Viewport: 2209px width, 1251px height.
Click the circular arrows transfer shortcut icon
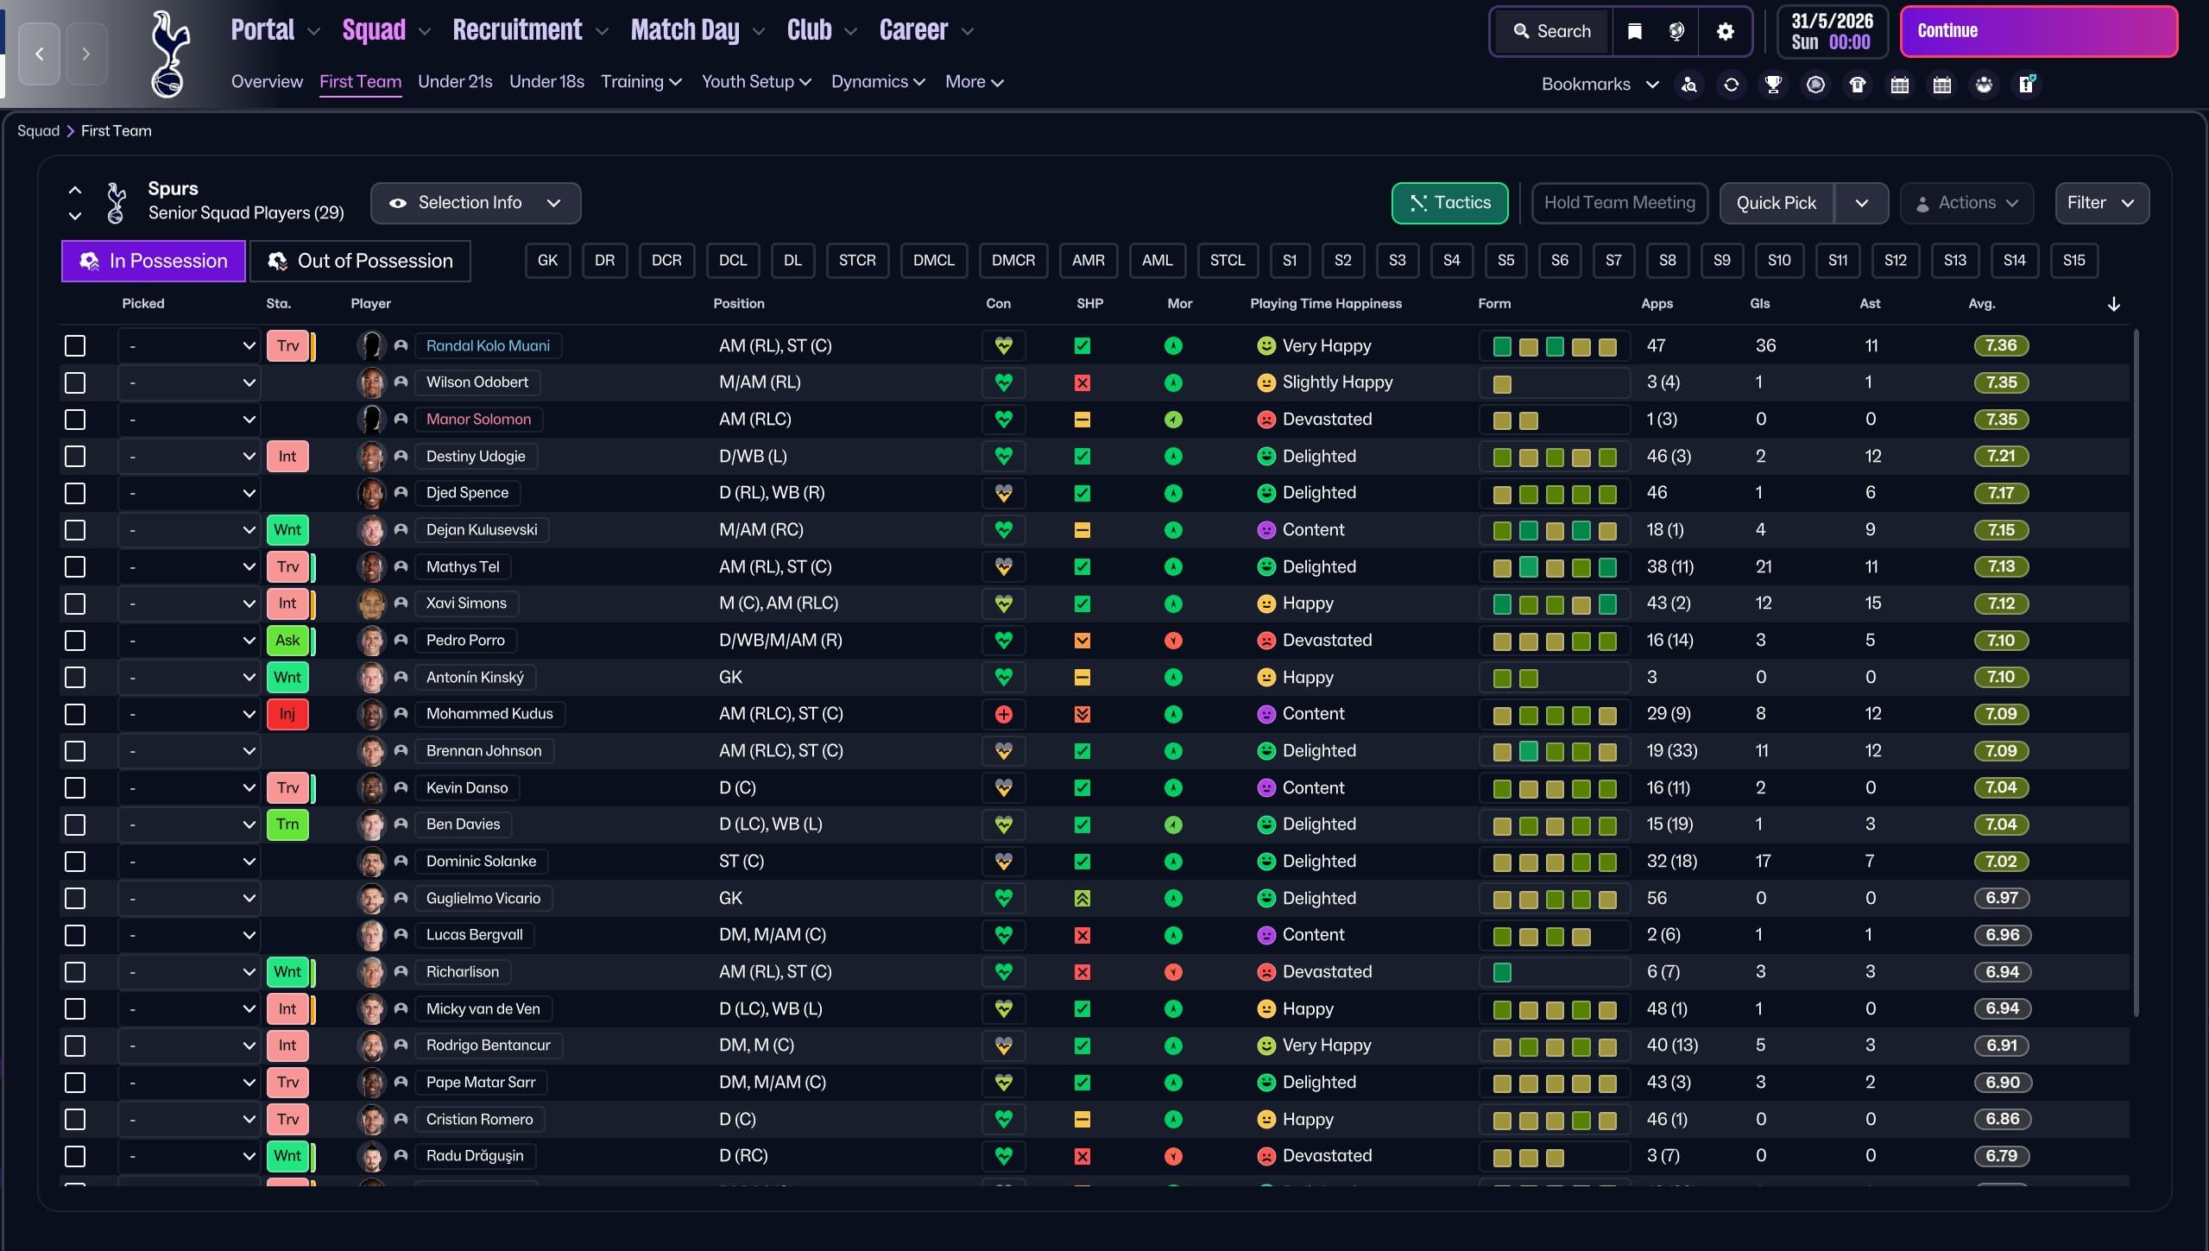(x=1731, y=85)
